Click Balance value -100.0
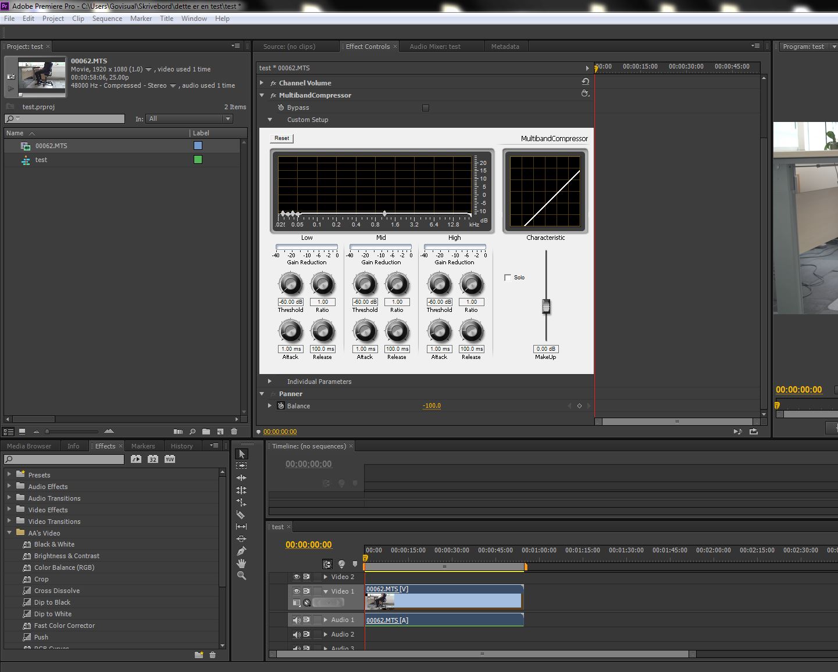 [432, 406]
